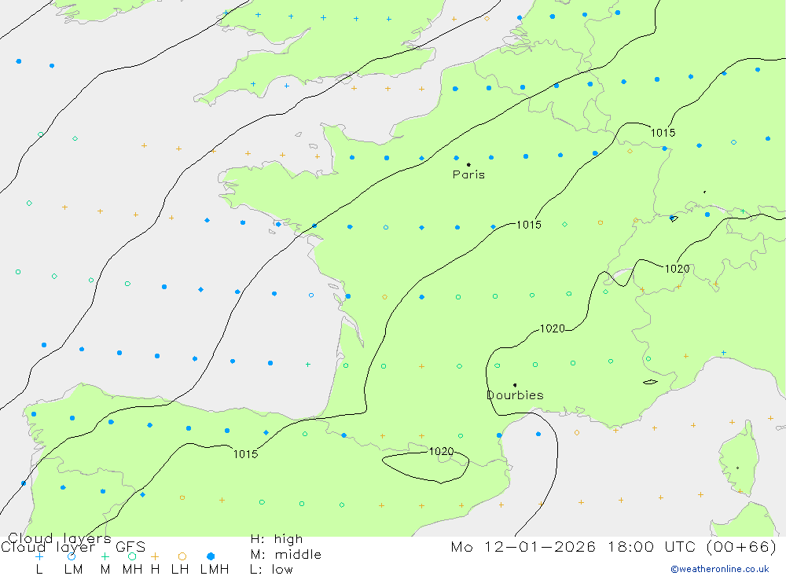Click the "LH" legend letters
786x576 pixels.
click(x=180, y=570)
